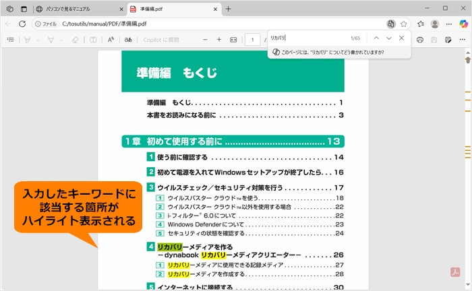Image resolution: width=472 pixels, height=291 pixels.
Task: Switch to the パソコンで見るマニュアル tab
Action: coord(80,9)
